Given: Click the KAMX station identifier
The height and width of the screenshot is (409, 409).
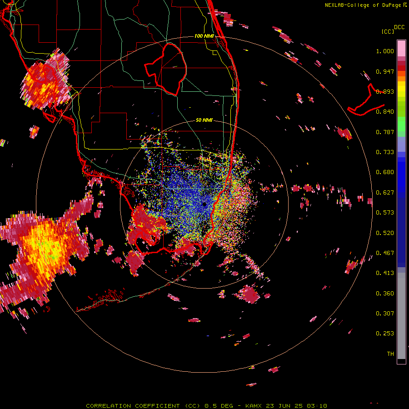Looking at the screenshot, I should pyautogui.click(x=254, y=406).
